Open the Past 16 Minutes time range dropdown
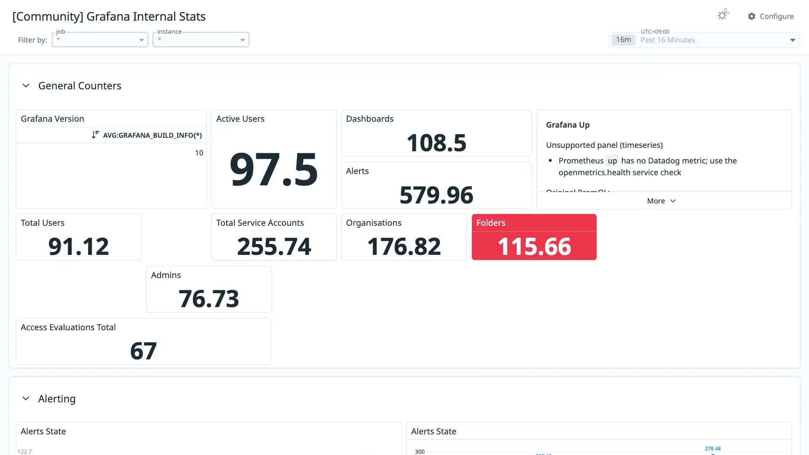This screenshot has width=809, height=455. click(704, 40)
